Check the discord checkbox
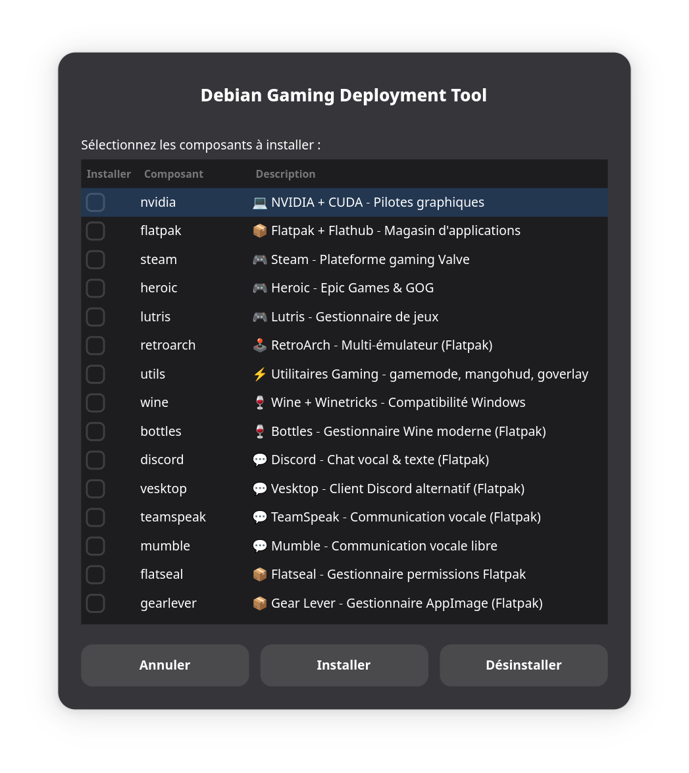 point(95,460)
